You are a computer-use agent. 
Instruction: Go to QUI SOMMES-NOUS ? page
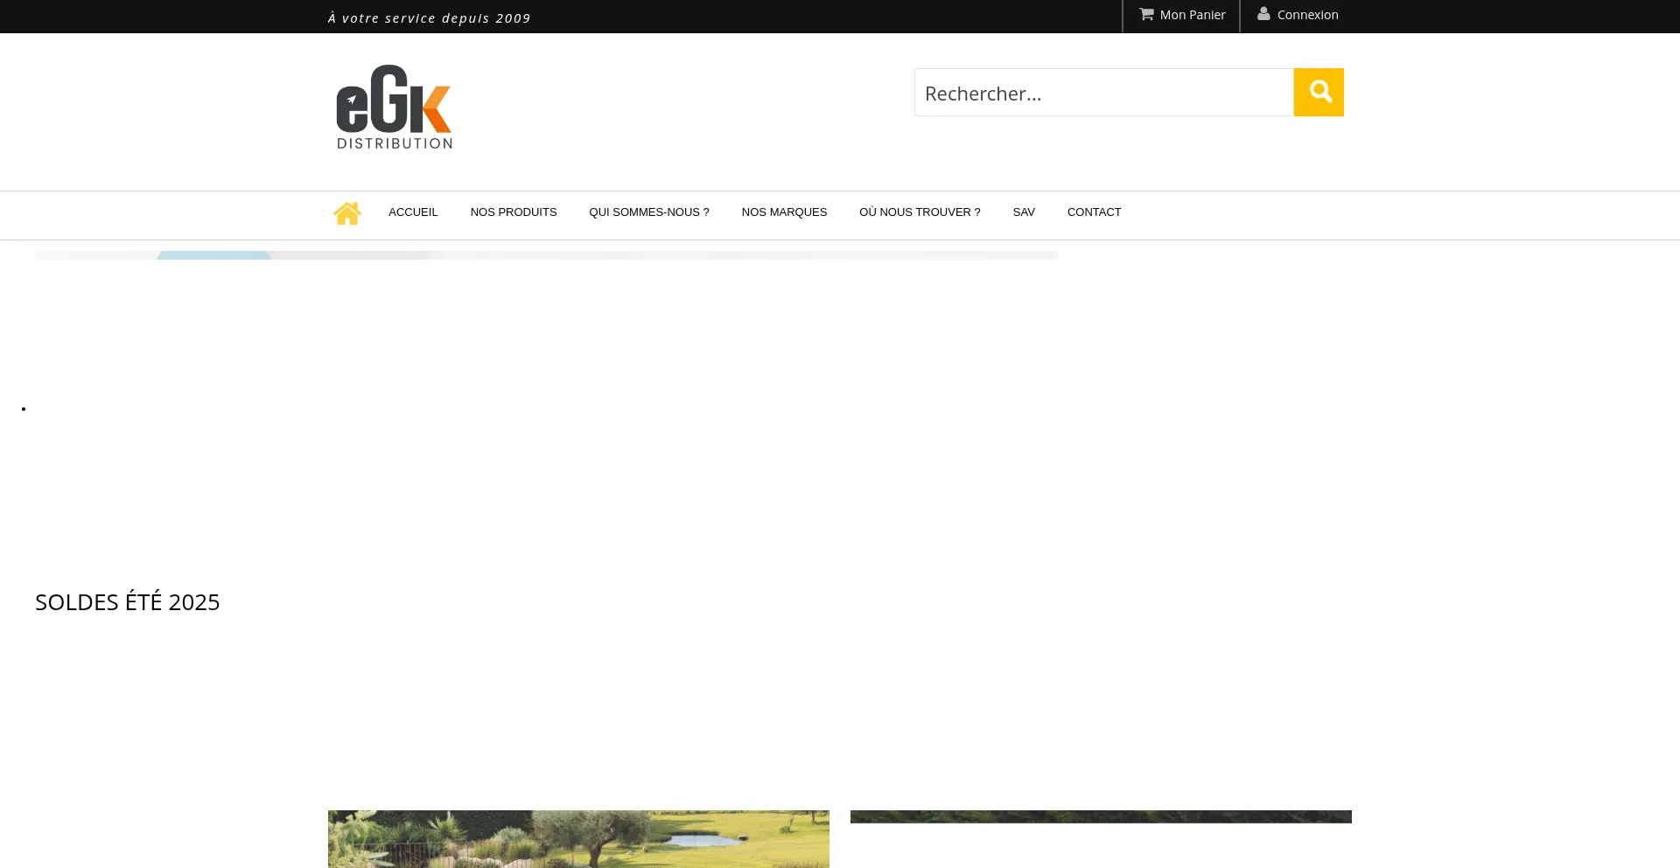649,212
